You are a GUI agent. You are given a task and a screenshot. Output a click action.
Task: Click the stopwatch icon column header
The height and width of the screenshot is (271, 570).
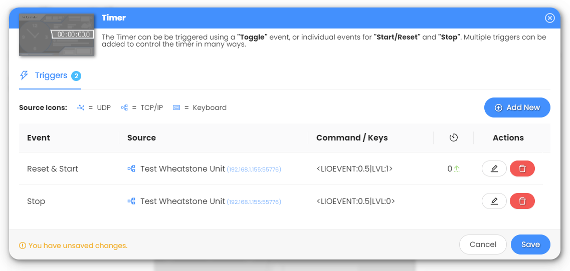(x=454, y=137)
